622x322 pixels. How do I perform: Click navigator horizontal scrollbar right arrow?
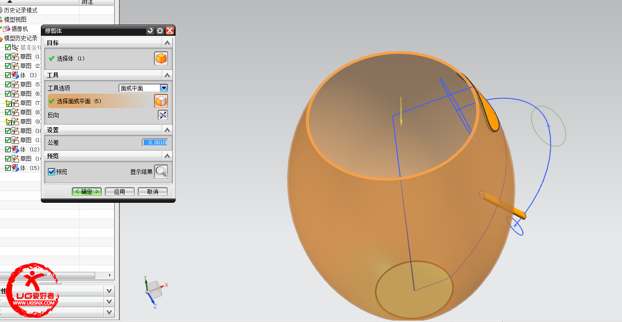point(111,275)
